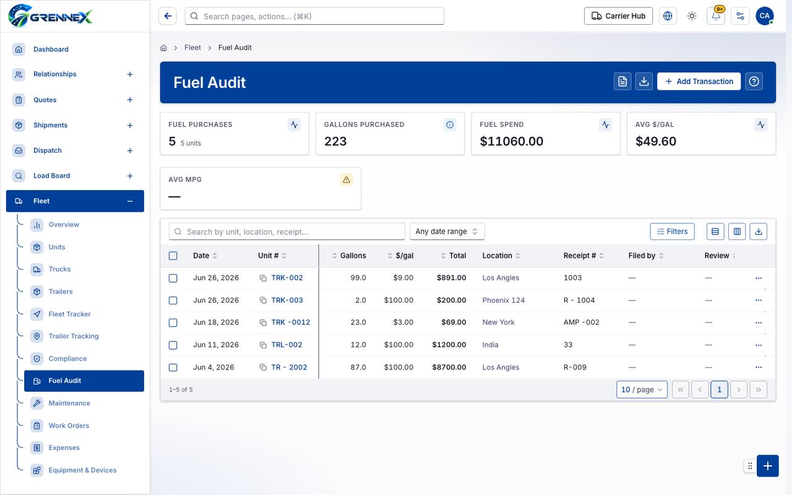This screenshot has height=495, width=792.
Task: Open the Any date range dropdown
Action: pos(447,231)
